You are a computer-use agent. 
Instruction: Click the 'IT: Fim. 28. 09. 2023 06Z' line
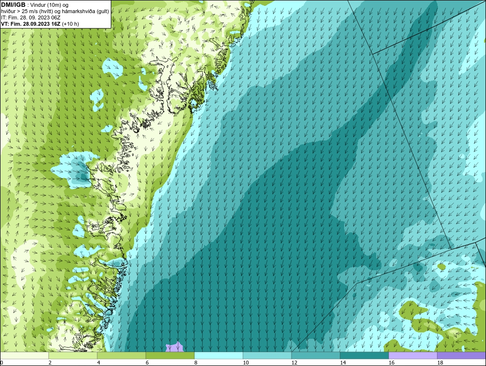(31, 17)
